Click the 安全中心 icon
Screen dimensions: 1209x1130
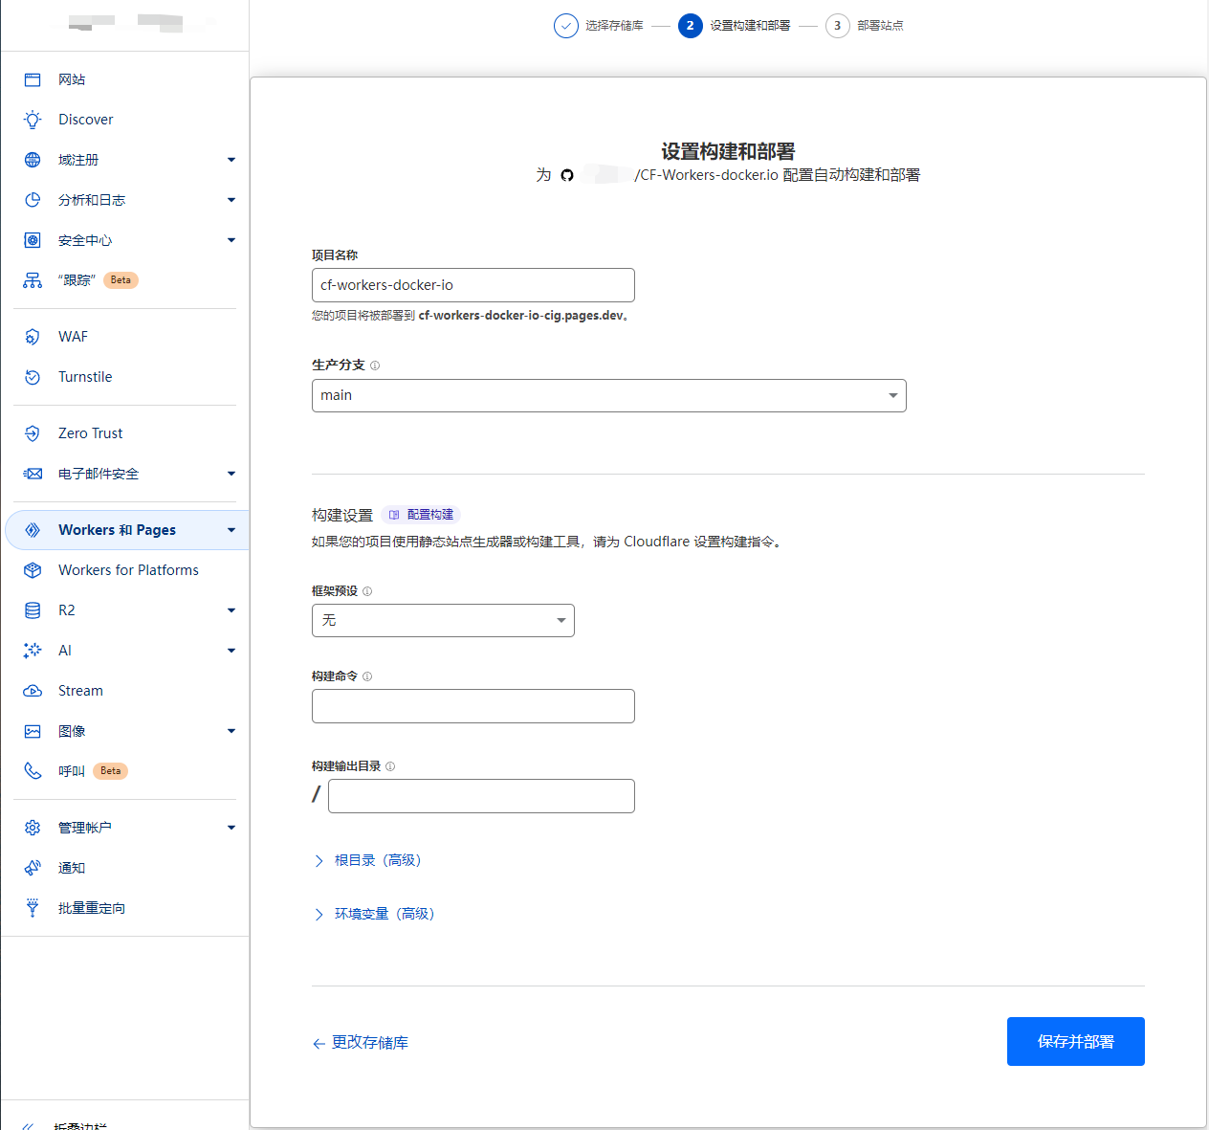click(33, 240)
